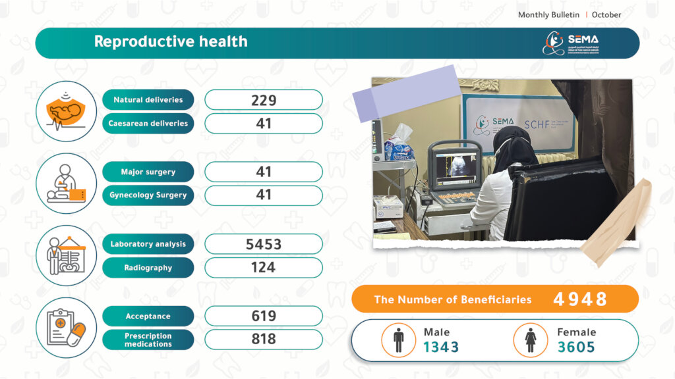
Task: Click the 5453 laboratory analysis value box
Action: [264, 244]
